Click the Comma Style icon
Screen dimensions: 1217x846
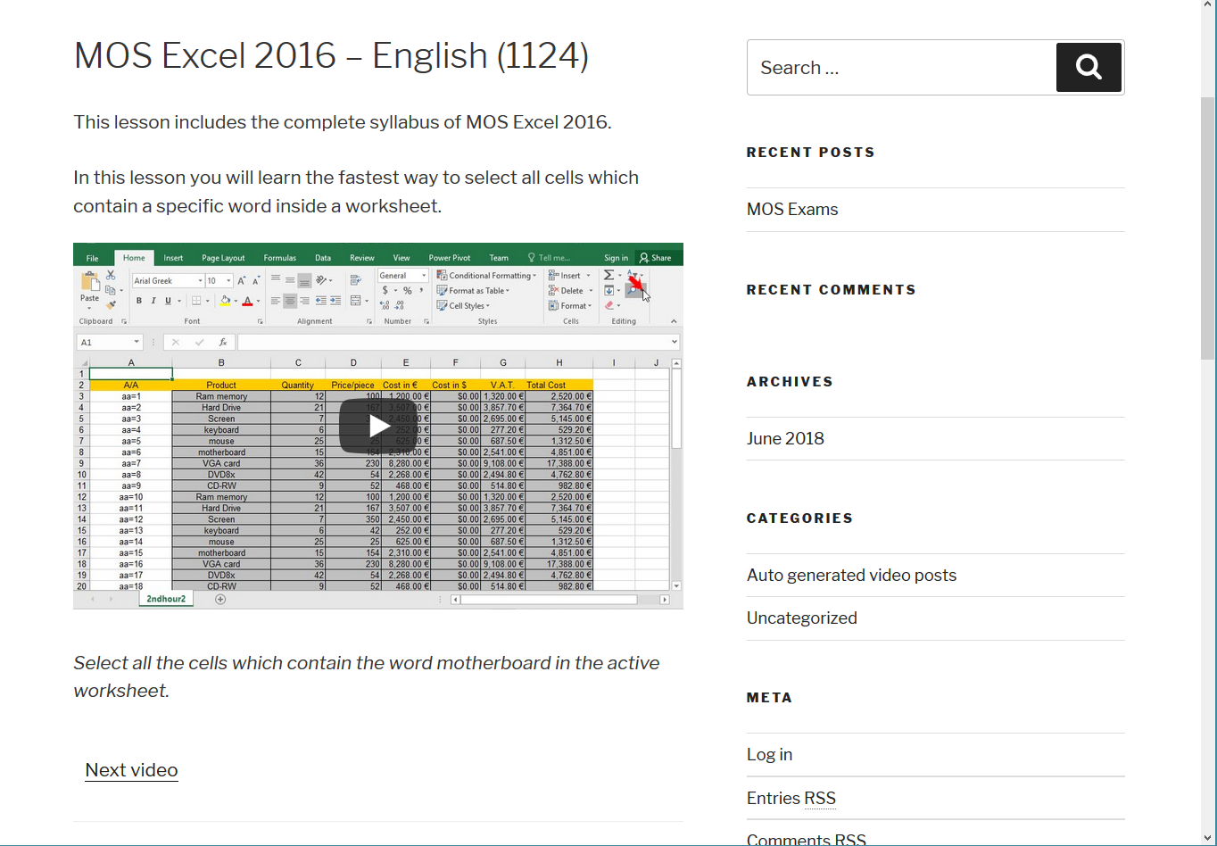click(x=421, y=290)
